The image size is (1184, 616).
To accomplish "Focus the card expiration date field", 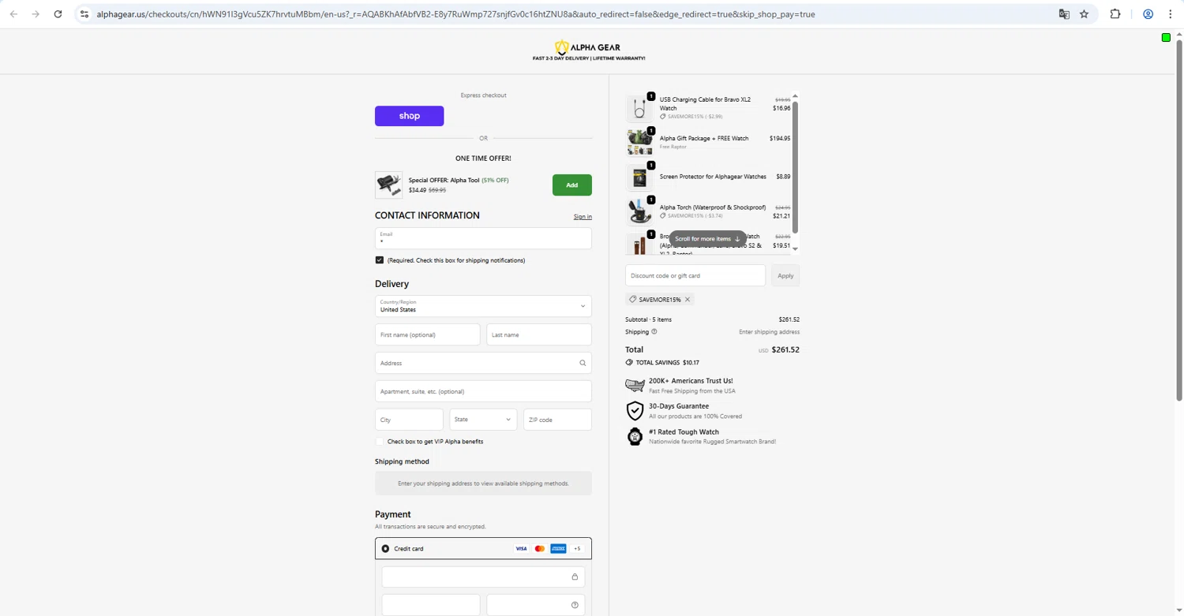I will coord(431,605).
